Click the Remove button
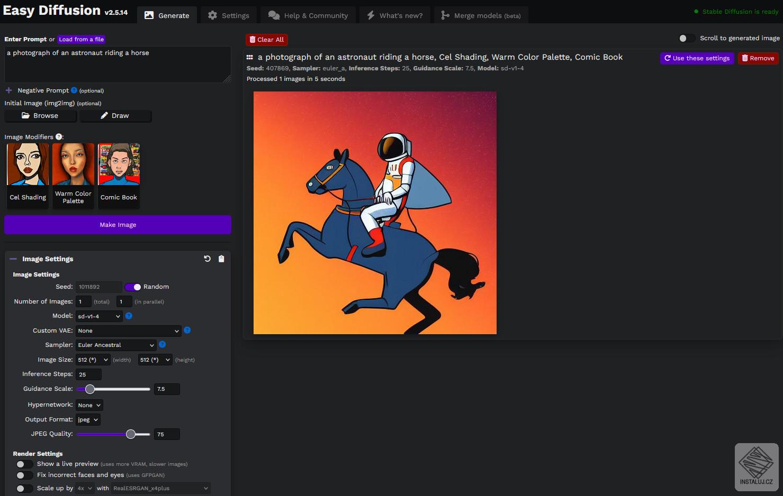This screenshot has width=783, height=496. 758,58
